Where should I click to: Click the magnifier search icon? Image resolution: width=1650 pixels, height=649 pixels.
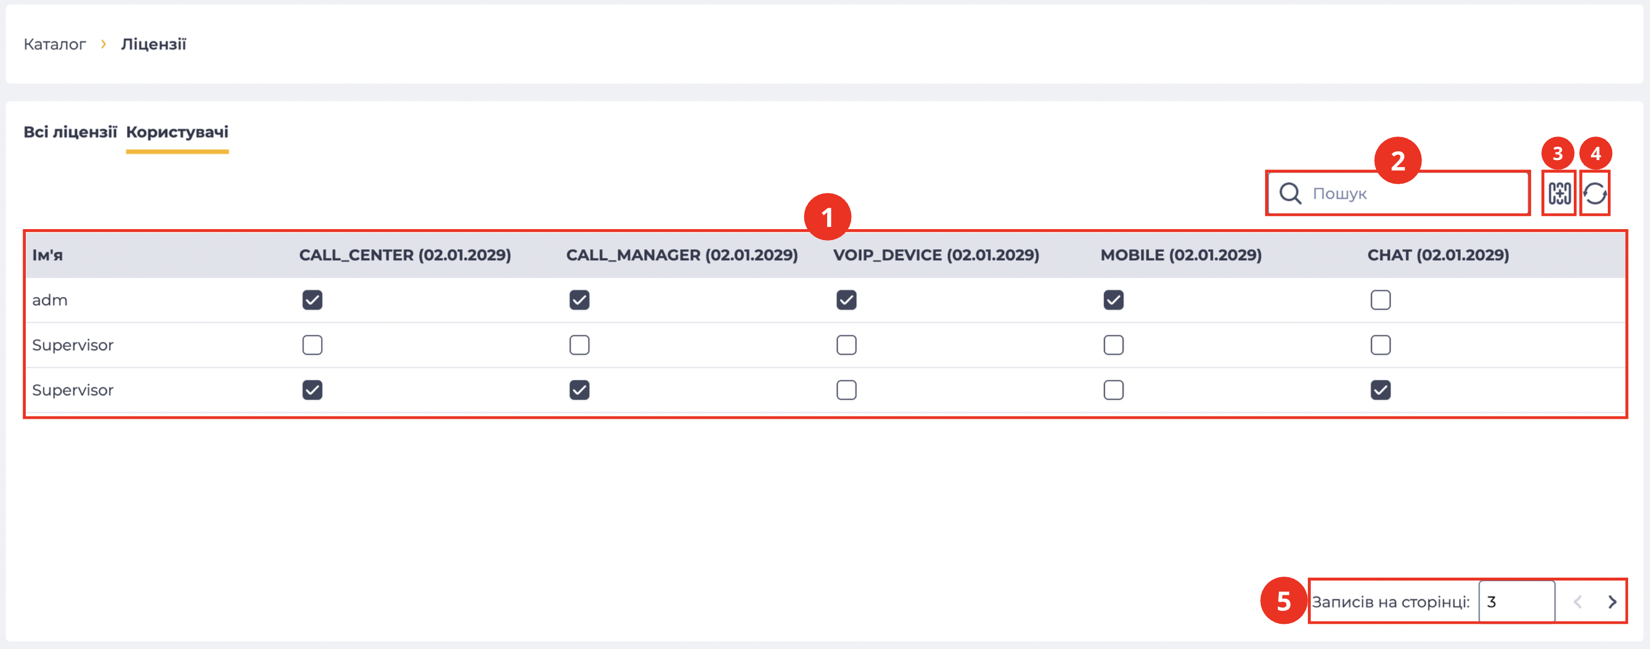click(1290, 193)
